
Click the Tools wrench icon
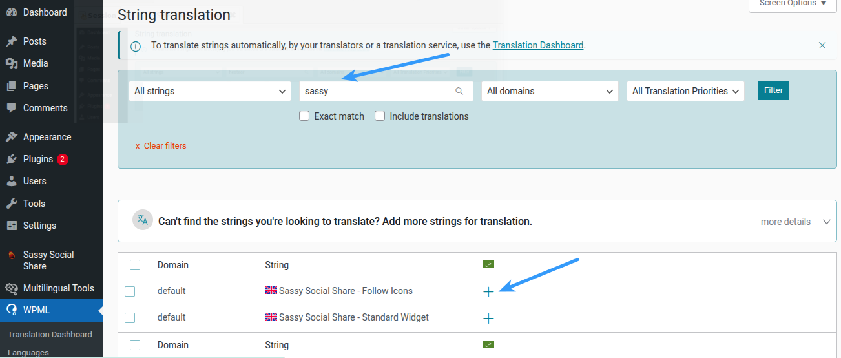pos(11,204)
